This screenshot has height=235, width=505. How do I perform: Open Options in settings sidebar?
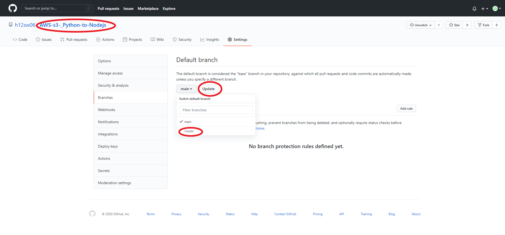[131, 61]
